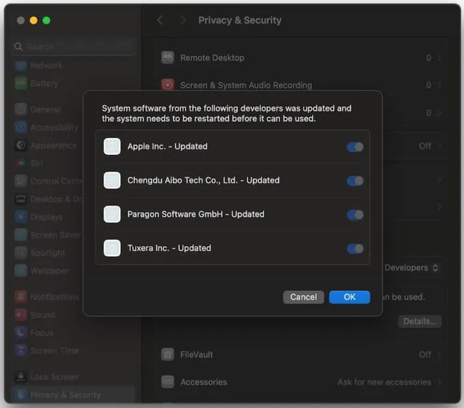This screenshot has height=408, width=464.
Task: Open the Developers popup menu
Action: [411, 267]
